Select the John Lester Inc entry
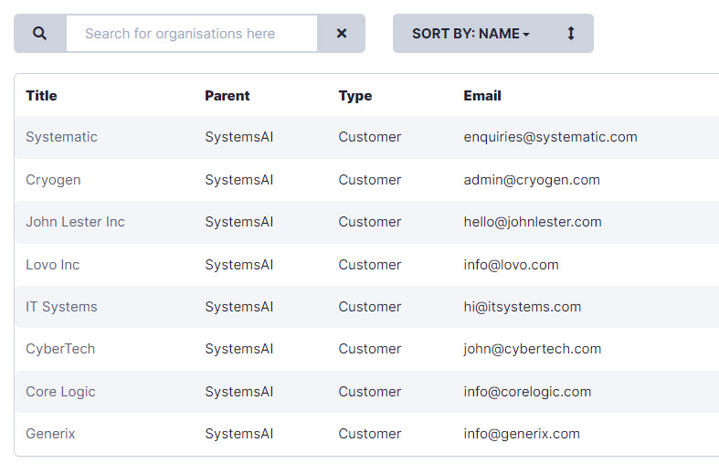The width and height of the screenshot is (719, 474). pyautogui.click(x=75, y=222)
